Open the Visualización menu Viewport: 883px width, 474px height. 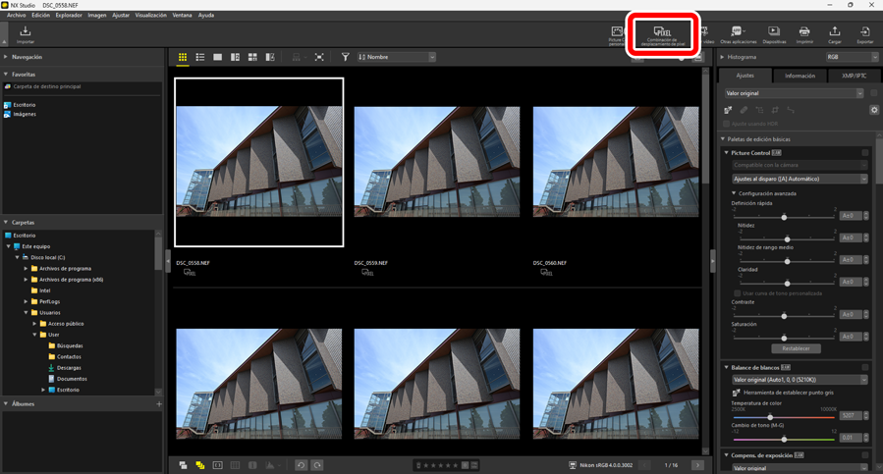150,16
